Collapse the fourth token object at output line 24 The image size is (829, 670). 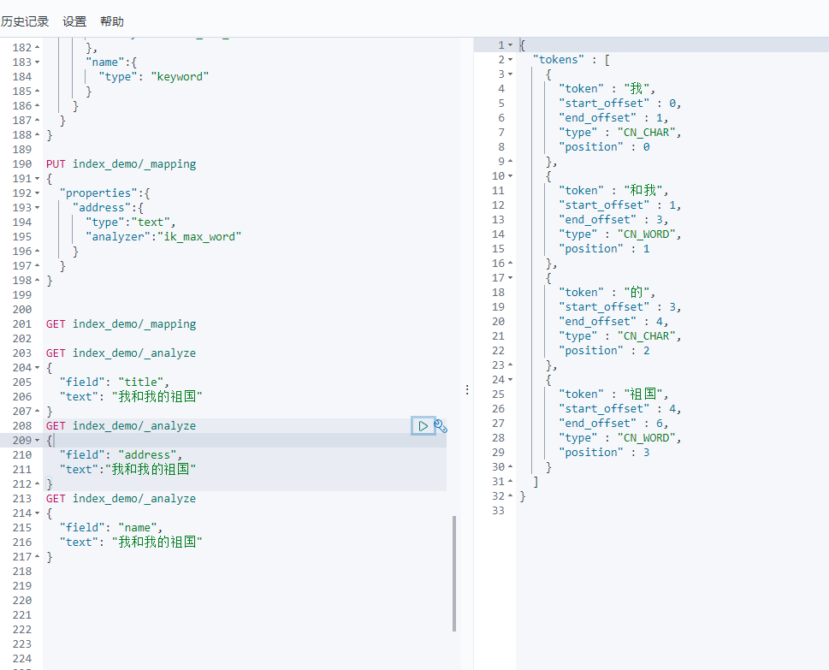point(510,380)
